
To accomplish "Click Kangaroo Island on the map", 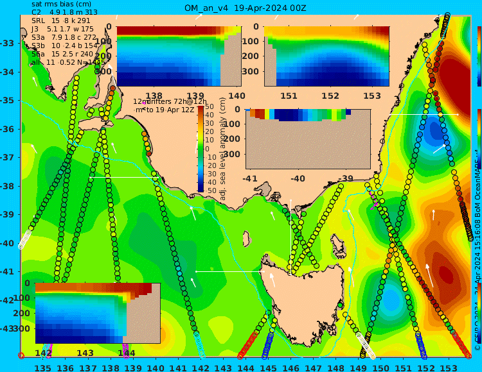I will 96,124.
